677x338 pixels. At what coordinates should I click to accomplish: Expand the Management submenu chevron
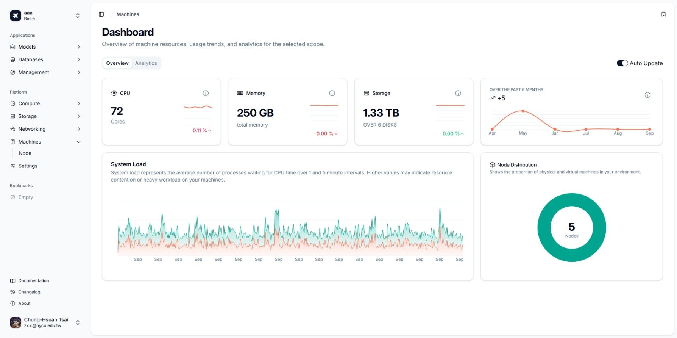pyautogui.click(x=79, y=72)
